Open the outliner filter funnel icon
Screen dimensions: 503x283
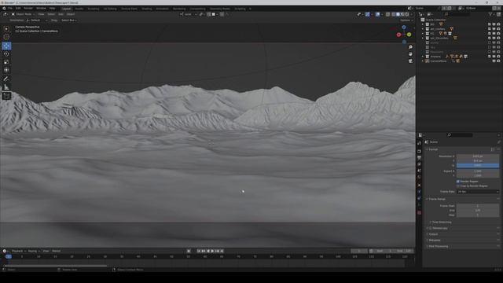click(490, 14)
